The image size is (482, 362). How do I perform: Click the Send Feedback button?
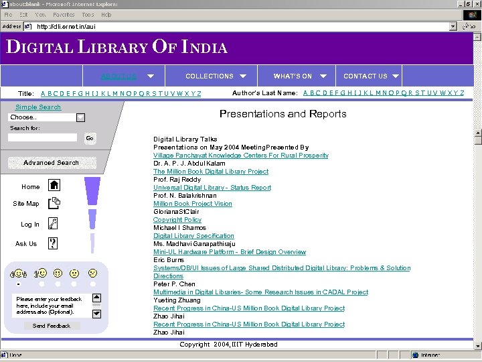[x=52, y=326]
